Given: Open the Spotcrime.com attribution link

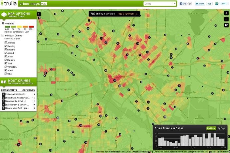Looking at the screenshot, I should [x=176, y=152].
